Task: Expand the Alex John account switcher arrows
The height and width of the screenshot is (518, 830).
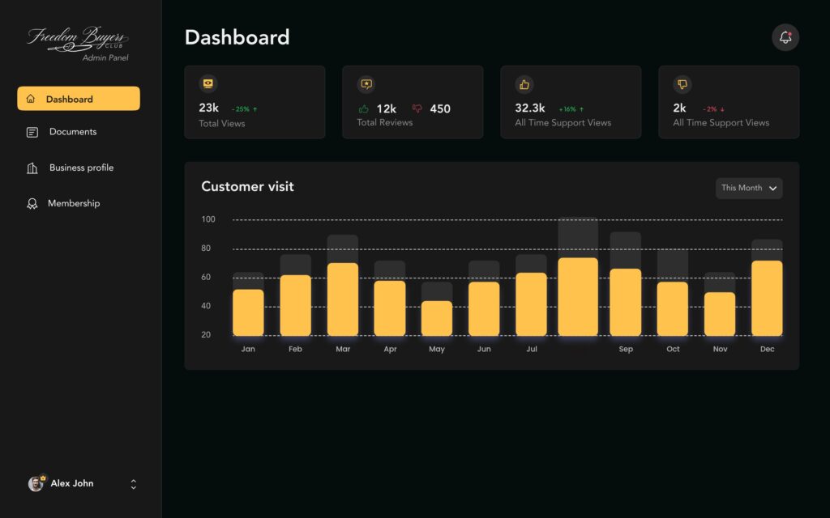Action: 134,484
